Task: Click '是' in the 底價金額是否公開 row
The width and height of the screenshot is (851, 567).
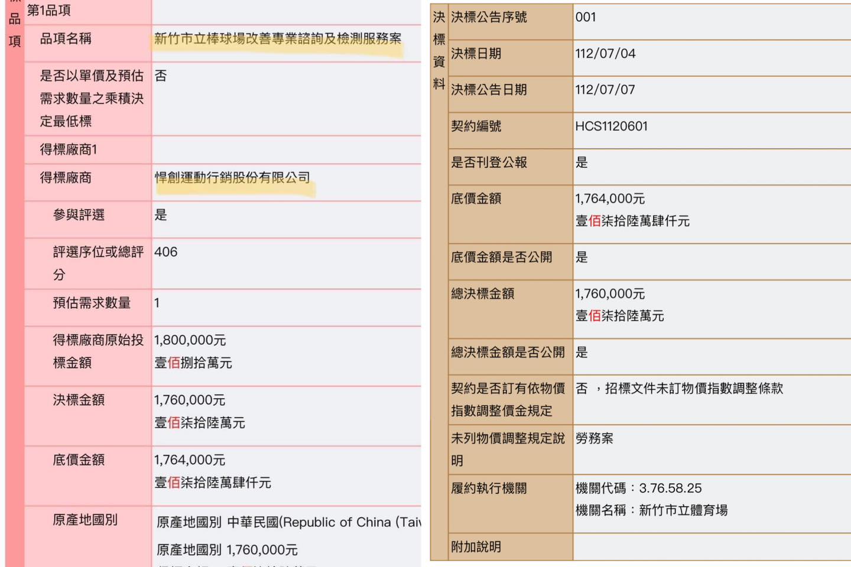Action: click(582, 257)
